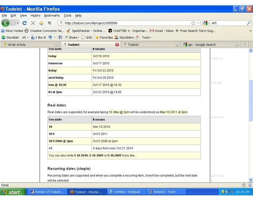Open the list all tabs dropdown

point(251,45)
